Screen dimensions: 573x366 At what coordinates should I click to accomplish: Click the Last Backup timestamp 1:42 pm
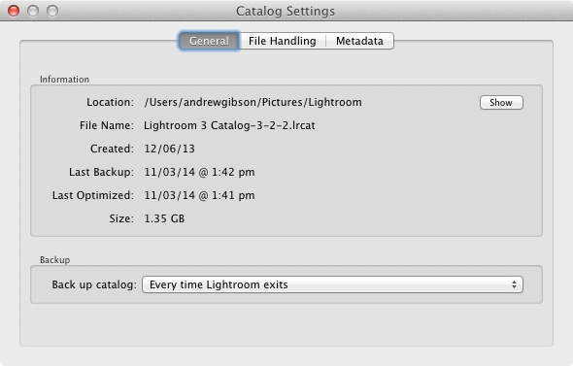coord(233,172)
